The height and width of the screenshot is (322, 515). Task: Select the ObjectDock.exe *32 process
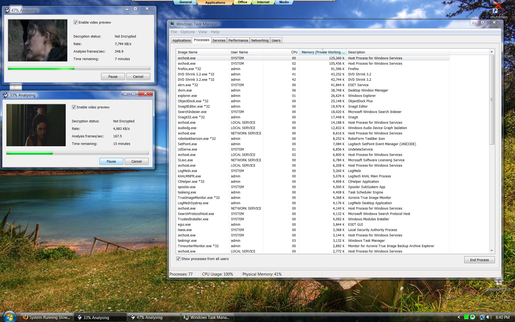pos(313,101)
